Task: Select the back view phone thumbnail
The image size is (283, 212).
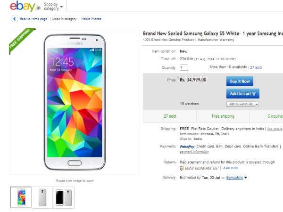Action: [x=42, y=197]
